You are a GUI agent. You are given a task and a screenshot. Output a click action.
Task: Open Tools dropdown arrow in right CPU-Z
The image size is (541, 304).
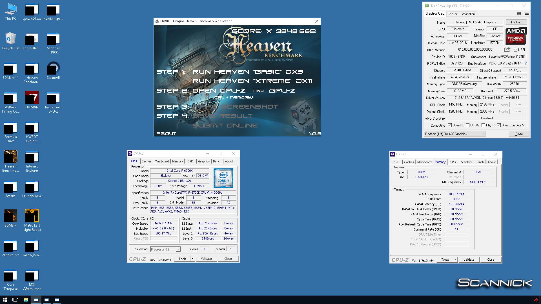(x=455, y=260)
